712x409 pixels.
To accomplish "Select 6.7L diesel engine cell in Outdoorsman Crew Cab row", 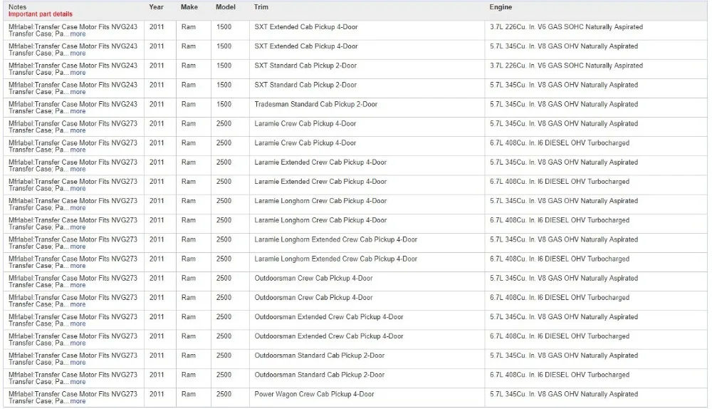I will point(560,298).
